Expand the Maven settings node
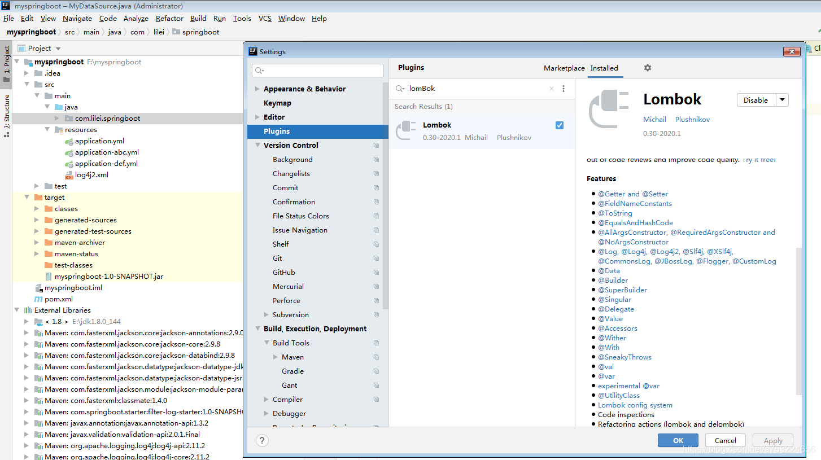 coord(276,357)
